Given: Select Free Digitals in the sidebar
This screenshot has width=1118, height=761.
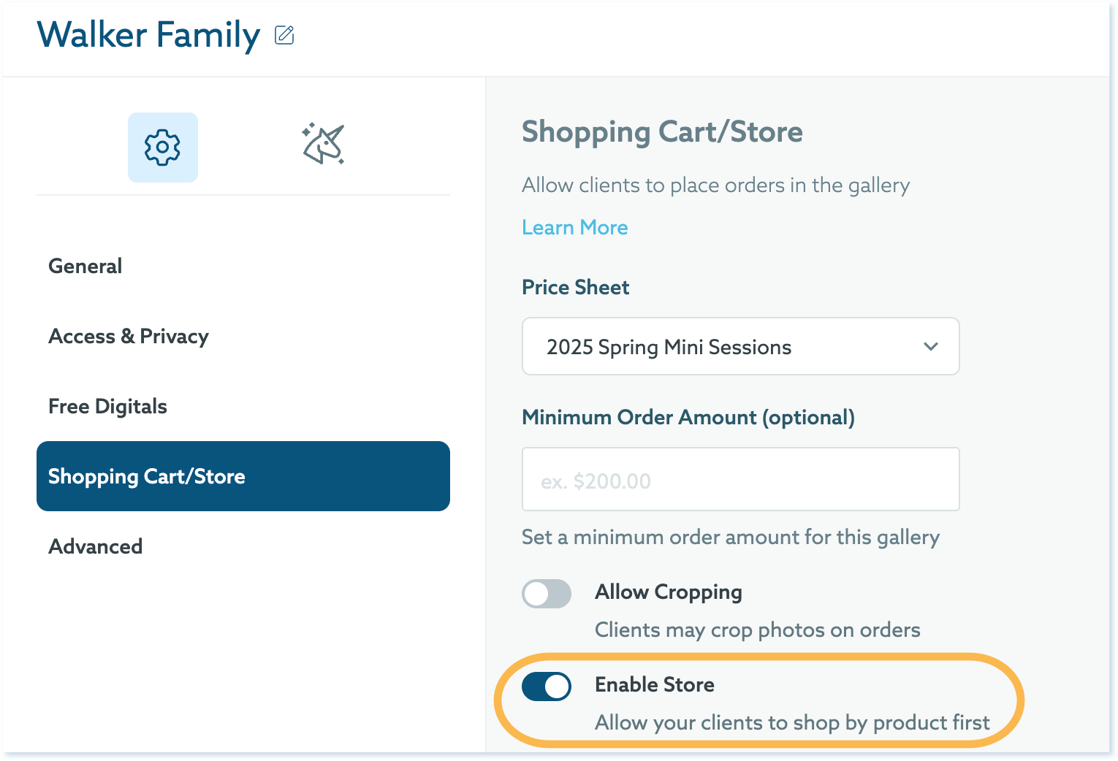Looking at the screenshot, I should [x=108, y=406].
